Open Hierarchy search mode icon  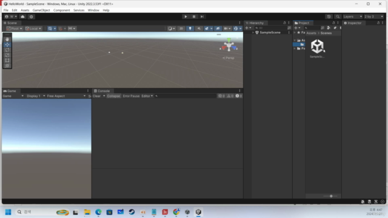(x=289, y=28)
